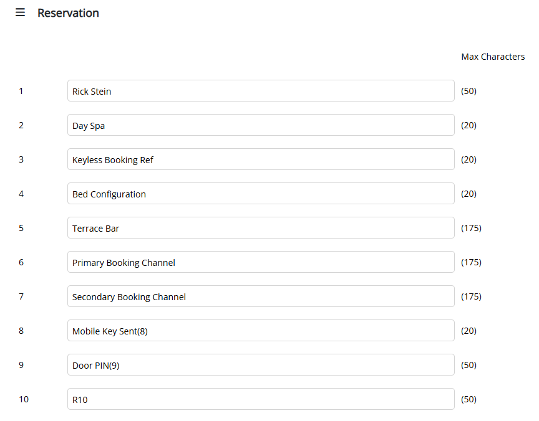Open the hamburger menu icon
The width and height of the screenshot is (539, 421).
(21, 12)
